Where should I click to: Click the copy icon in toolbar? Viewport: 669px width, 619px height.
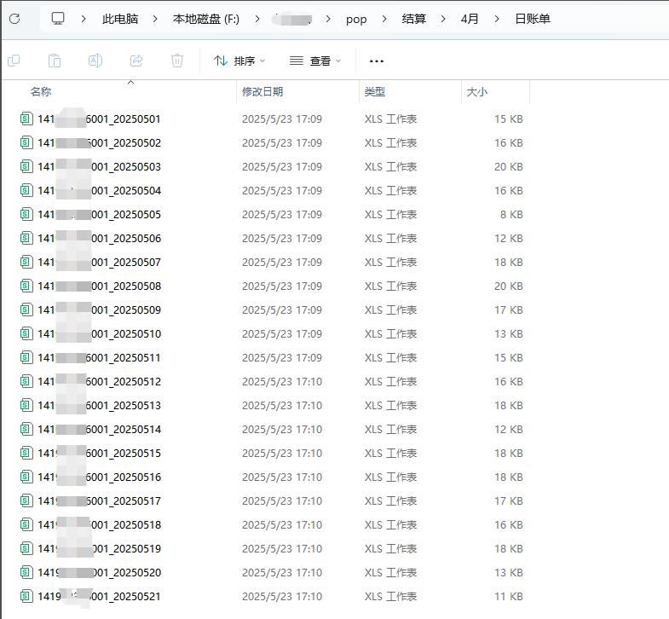pyautogui.click(x=14, y=61)
